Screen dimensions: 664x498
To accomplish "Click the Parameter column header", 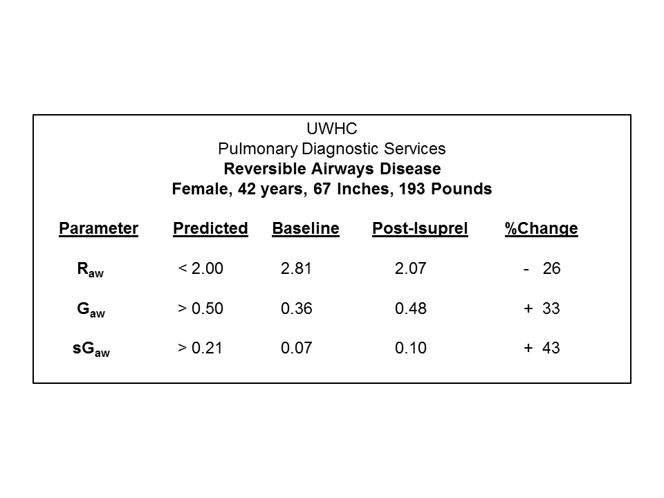I will point(98,229).
